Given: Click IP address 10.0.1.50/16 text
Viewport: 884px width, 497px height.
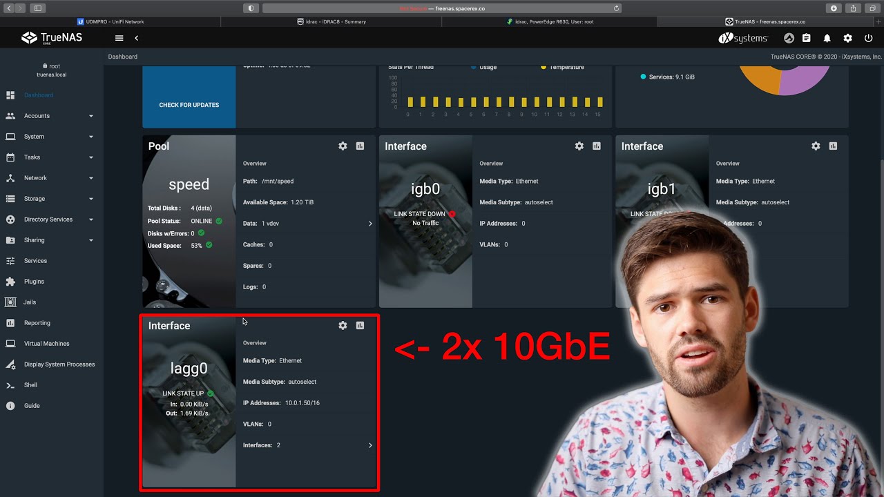Looking at the screenshot, I should coord(302,403).
